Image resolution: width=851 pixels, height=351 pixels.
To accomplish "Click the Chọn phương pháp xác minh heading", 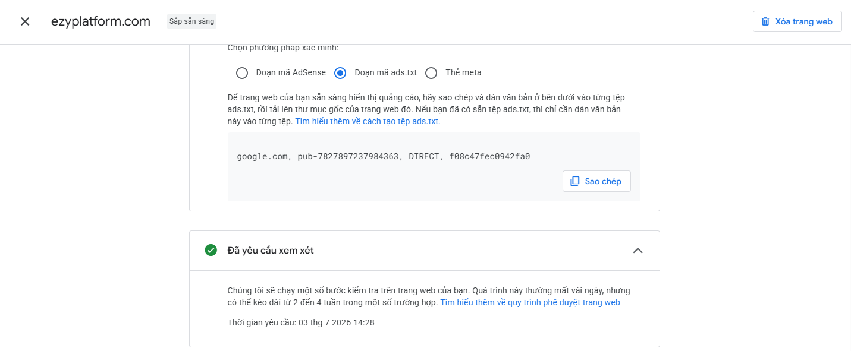I will [x=283, y=48].
